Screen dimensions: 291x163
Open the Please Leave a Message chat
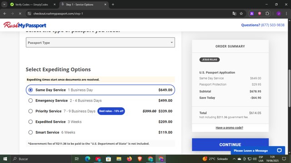coord(258,151)
